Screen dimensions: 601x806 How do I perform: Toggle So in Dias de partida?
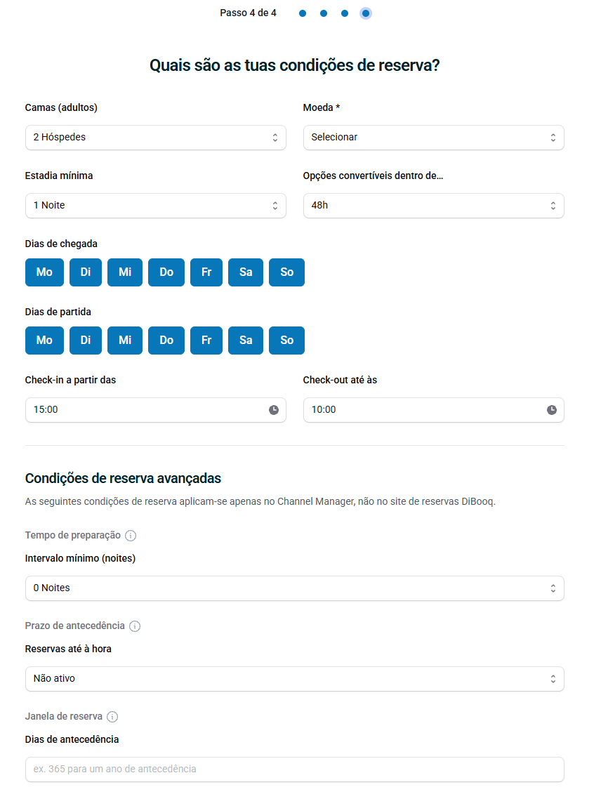(287, 341)
